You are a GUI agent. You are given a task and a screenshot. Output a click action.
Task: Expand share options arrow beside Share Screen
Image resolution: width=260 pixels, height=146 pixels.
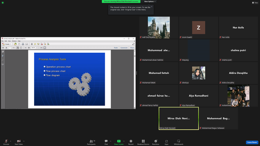124,141
